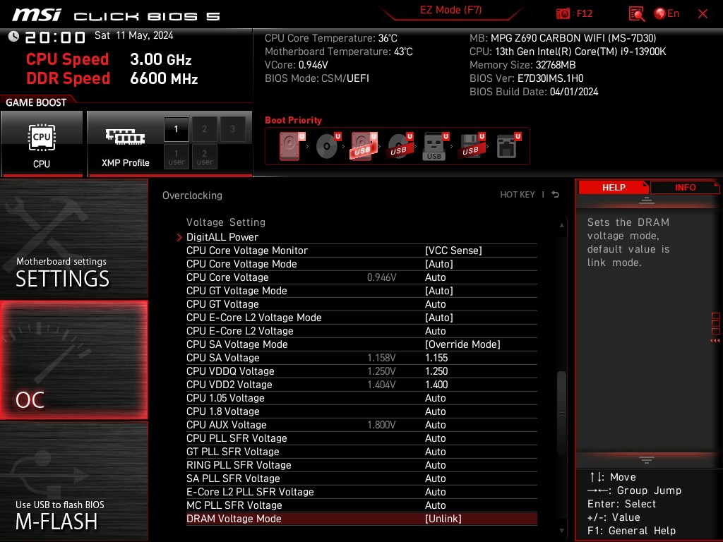Click the favorites side-panel handle on right edge
Image resolution: width=723 pixels, height=542 pixels.
coord(715,327)
